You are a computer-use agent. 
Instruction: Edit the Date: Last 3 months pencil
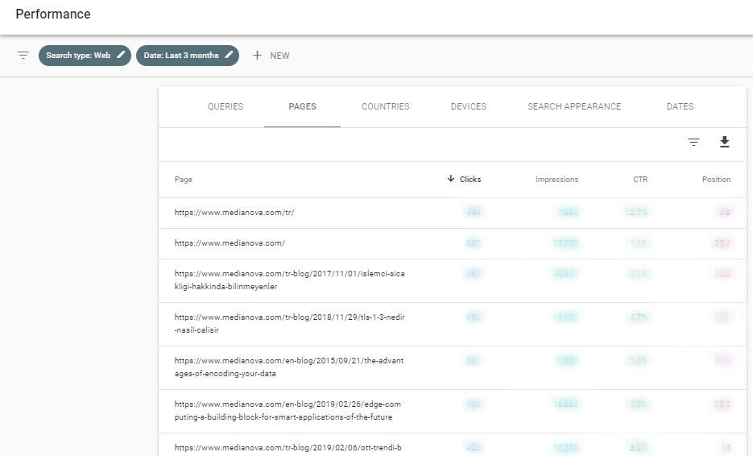click(229, 55)
